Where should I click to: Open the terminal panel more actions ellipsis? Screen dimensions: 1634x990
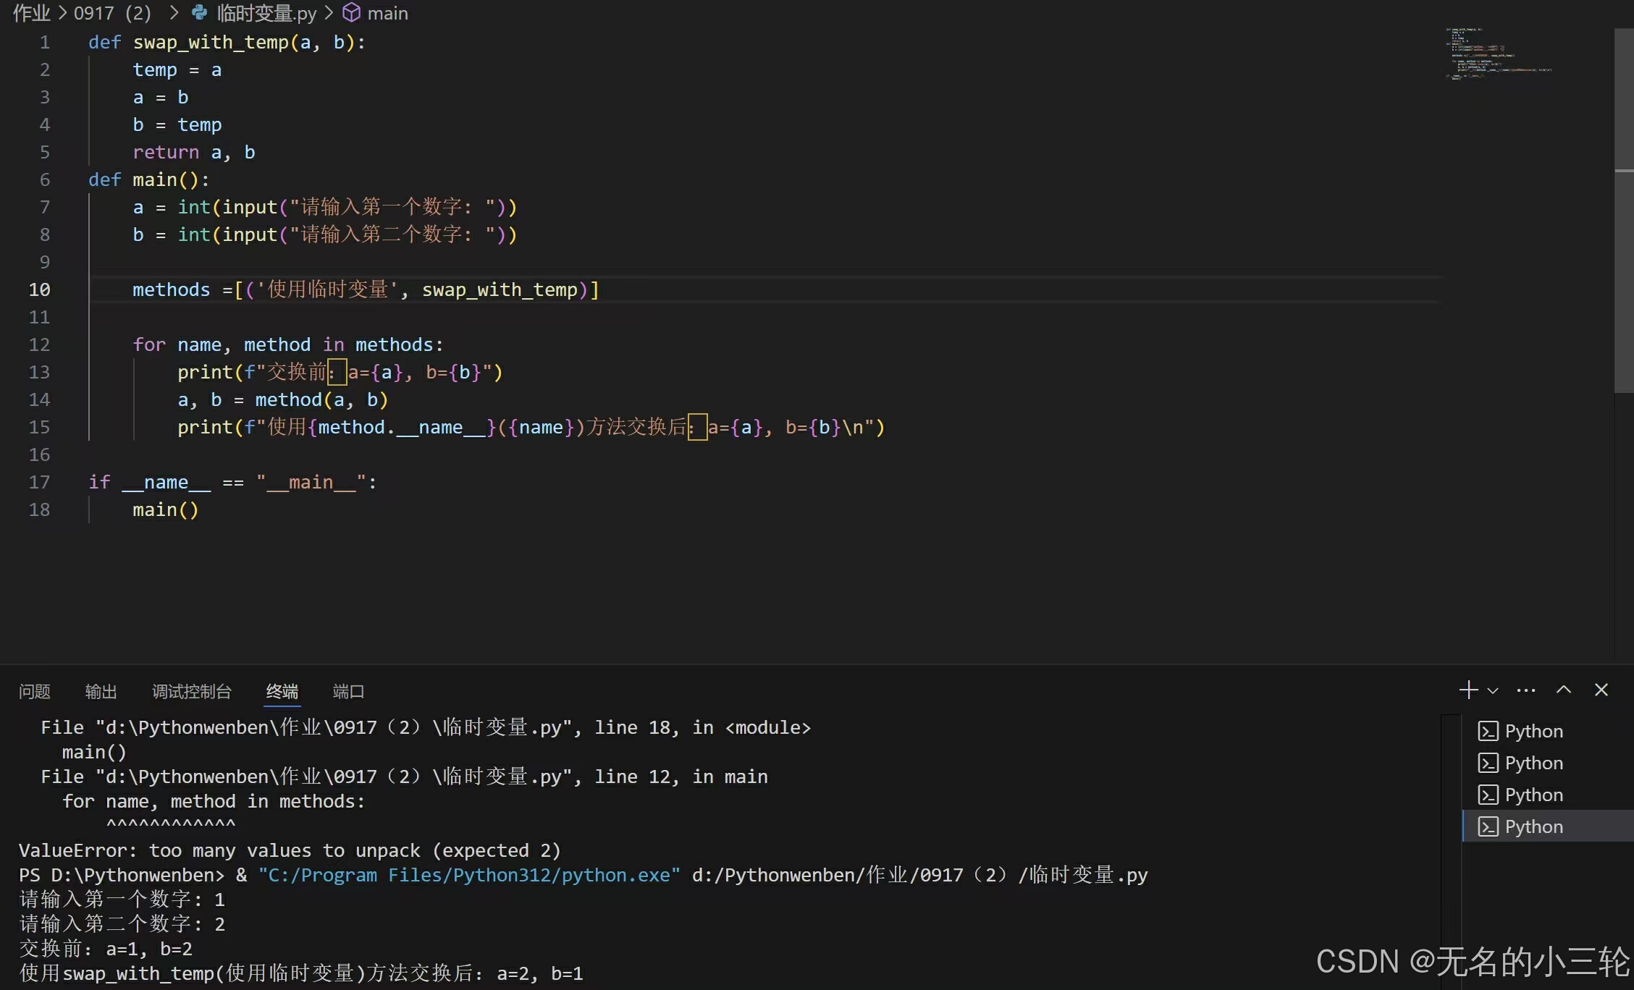tap(1526, 690)
